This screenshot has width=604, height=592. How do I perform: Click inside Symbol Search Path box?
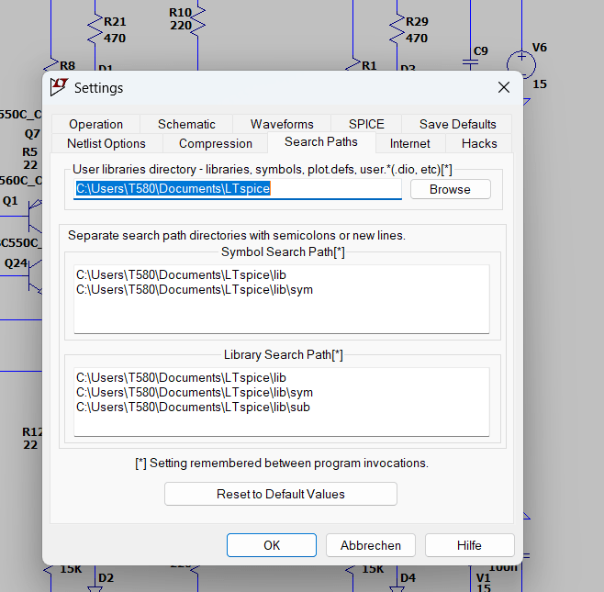[282, 299]
